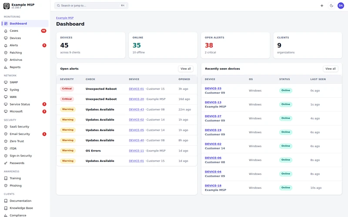The height and width of the screenshot is (217, 348).
Task: Click the Severity column header
Action: (67, 79)
